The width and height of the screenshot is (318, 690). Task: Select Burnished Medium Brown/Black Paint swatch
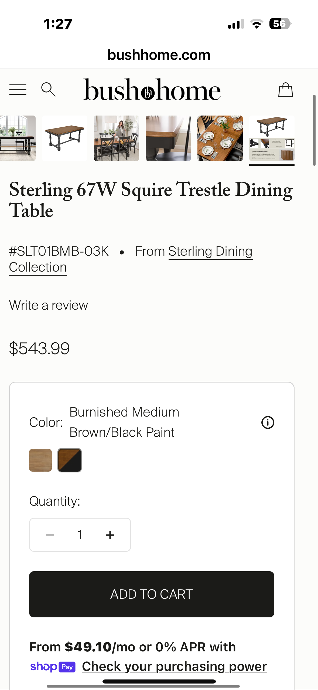click(70, 460)
